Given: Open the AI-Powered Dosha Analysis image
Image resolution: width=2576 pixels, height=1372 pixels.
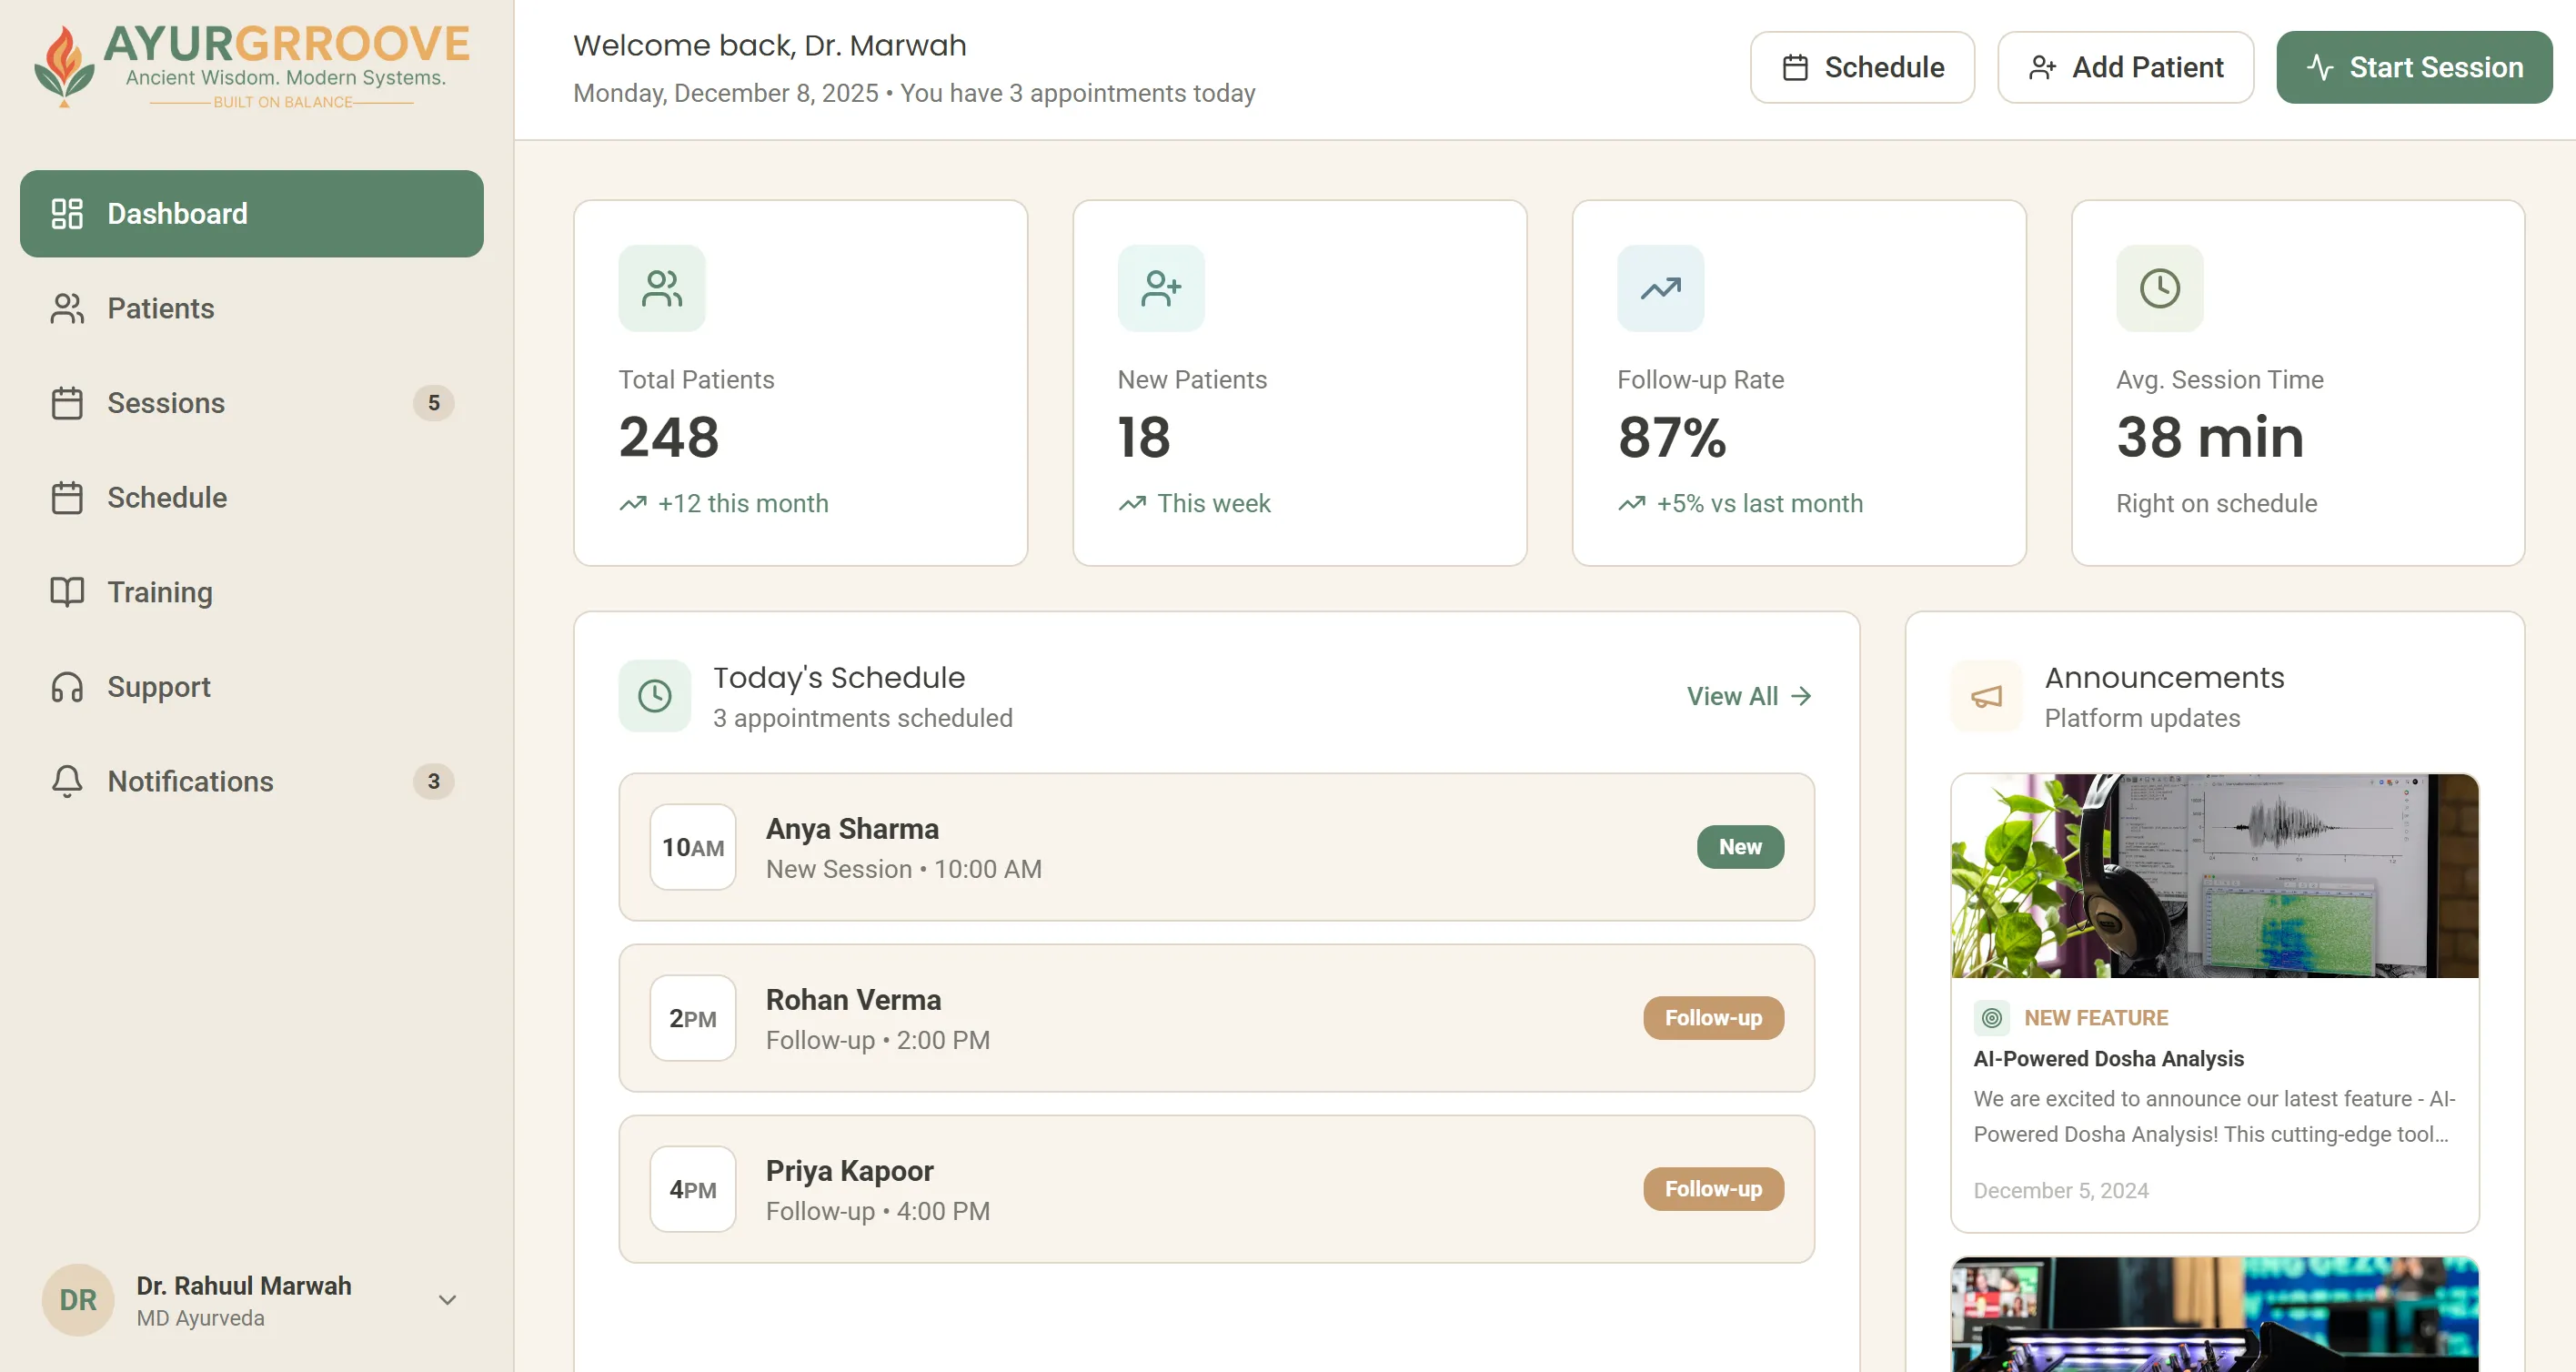Looking at the screenshot, I should click(x=2214, y=876).
